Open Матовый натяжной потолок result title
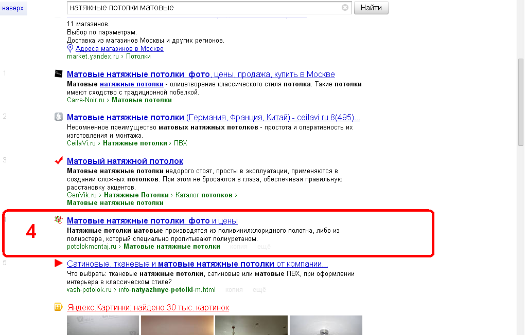 (125, 161)
